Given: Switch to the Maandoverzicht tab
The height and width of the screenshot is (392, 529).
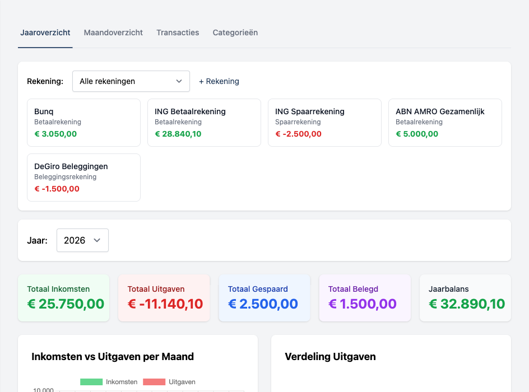Looking at the screenshot, I should click(x=113, y=32).
